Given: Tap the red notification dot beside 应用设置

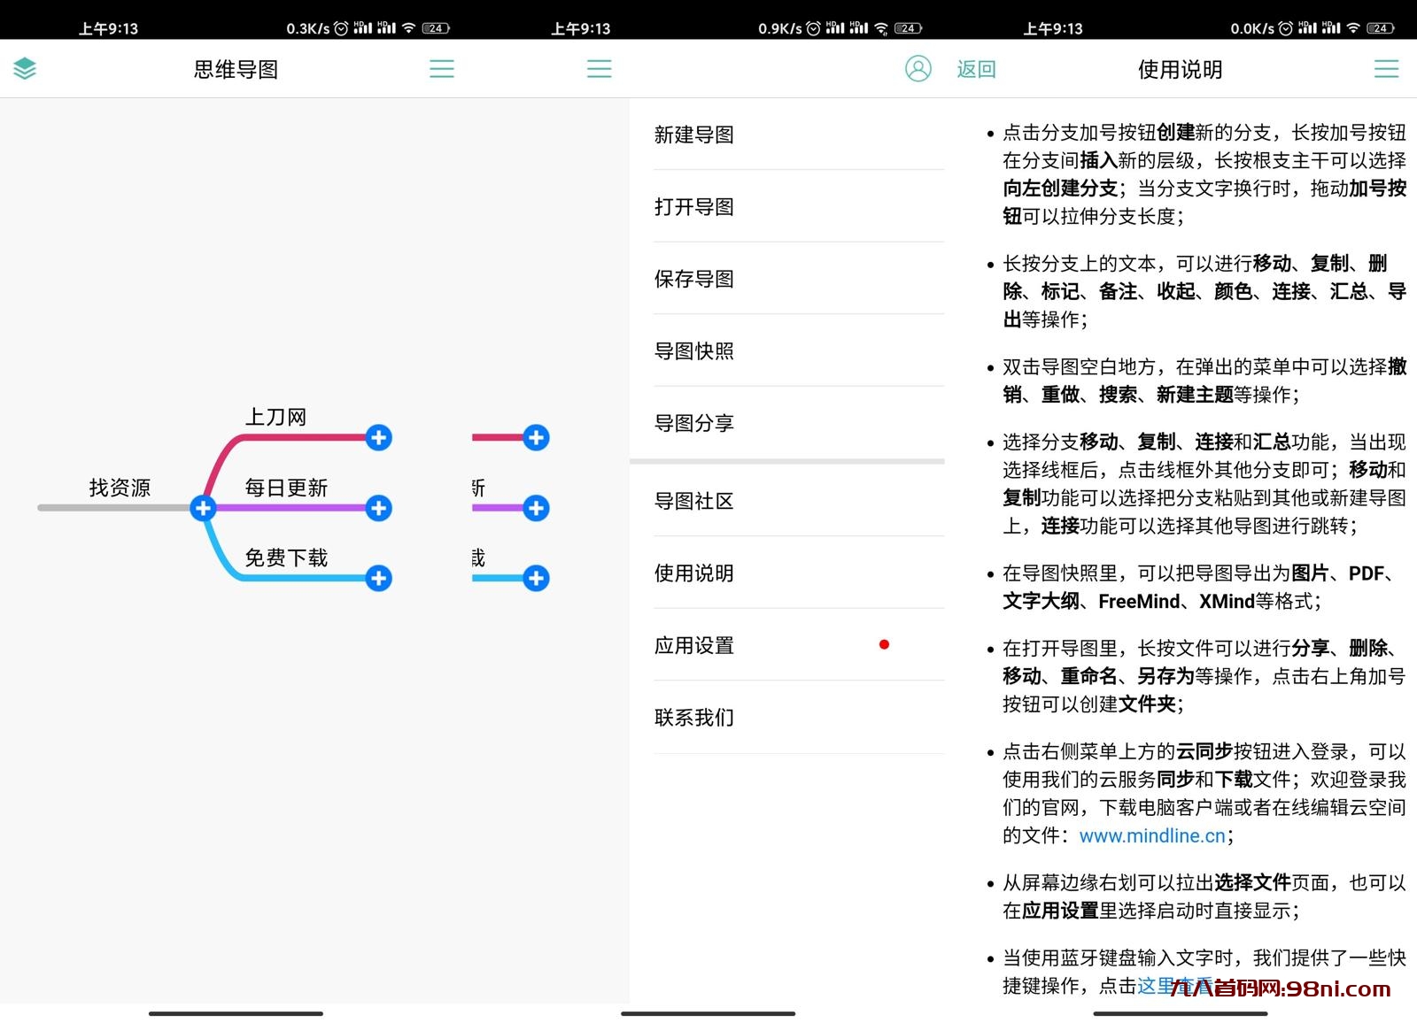Looking at the screenshot, I should [x=884, y=644].
